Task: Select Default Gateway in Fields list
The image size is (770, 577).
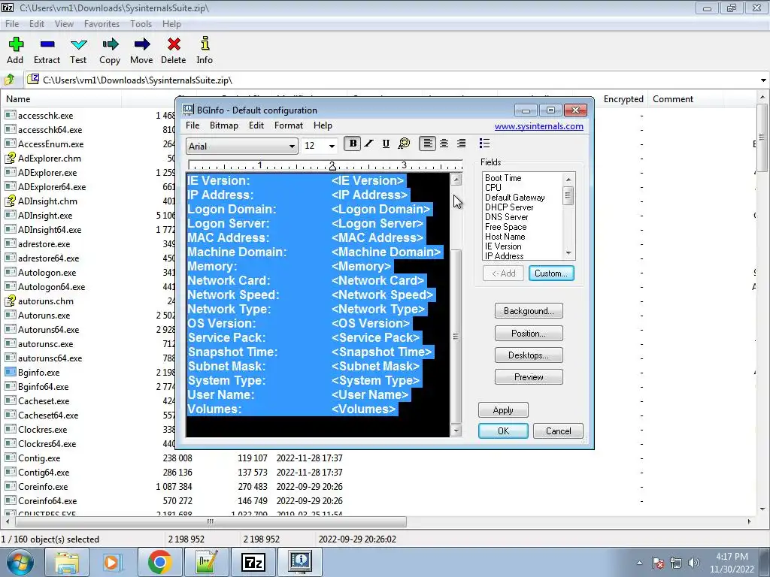Action: pos(514,198)
